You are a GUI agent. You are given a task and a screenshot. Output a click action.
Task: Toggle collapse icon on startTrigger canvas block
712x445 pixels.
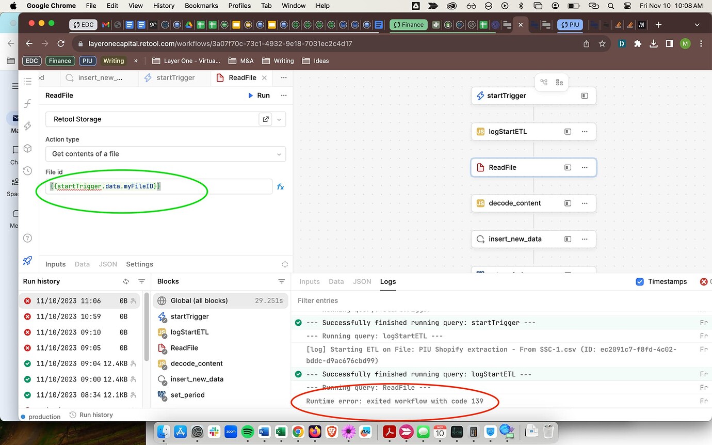pos(584,96)
